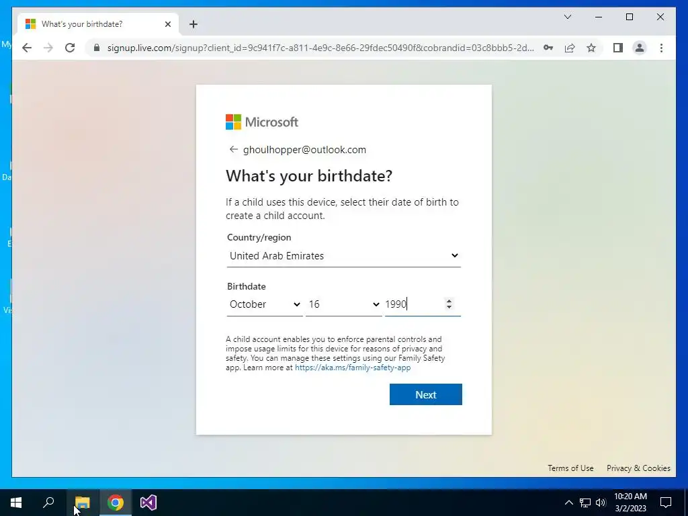
Task: Open the family-safety-app link
Action: pyautogui.click(x=353, y=368)
